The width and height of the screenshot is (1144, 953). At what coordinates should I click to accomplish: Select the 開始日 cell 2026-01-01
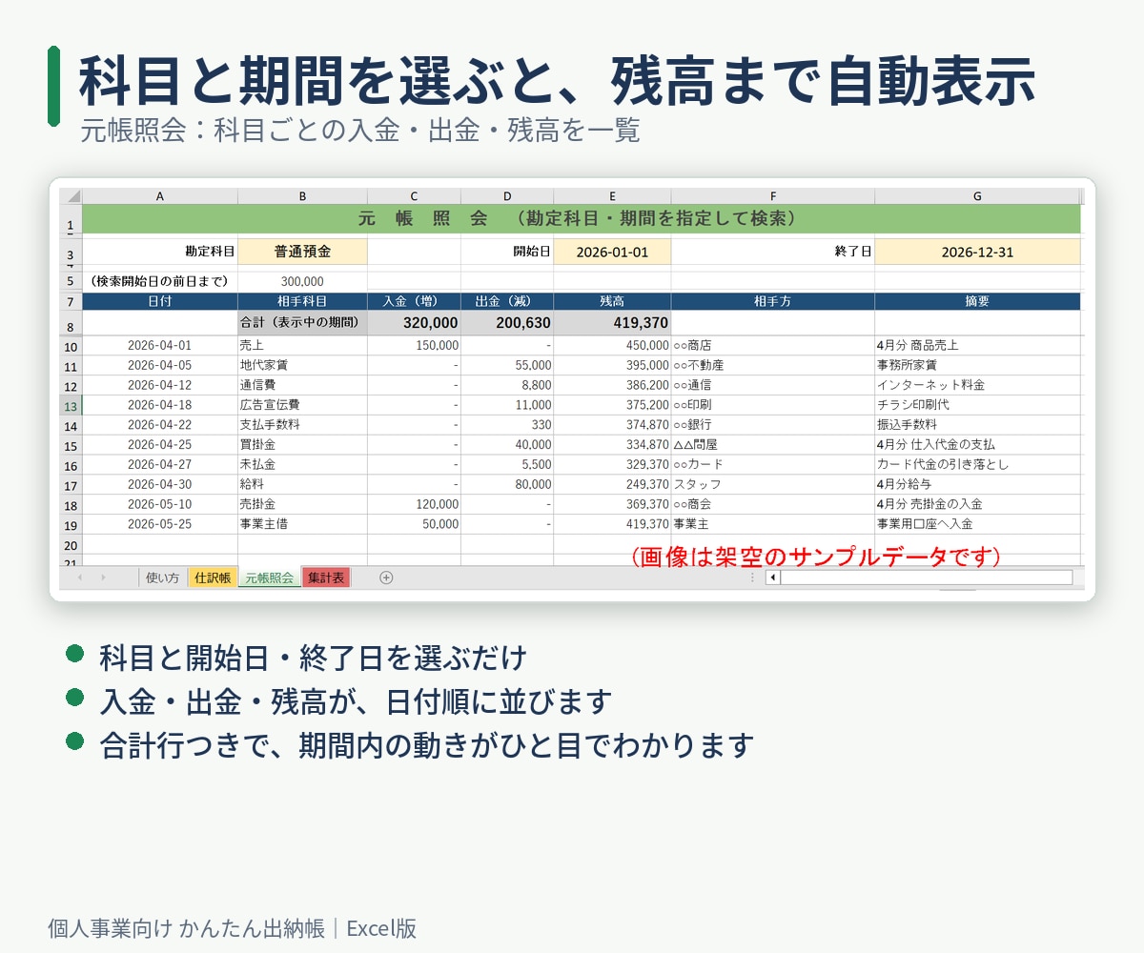(612, 252)
